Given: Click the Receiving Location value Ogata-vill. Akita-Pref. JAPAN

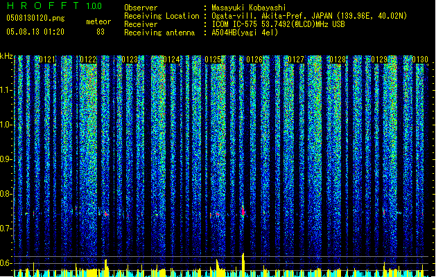Looking at the screenshot, I should click(272, 16).
